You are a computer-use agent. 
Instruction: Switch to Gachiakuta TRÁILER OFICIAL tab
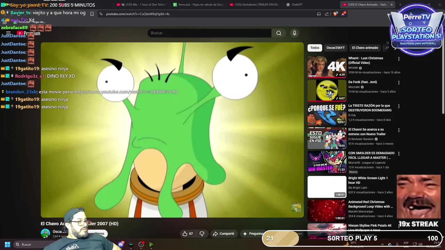pos(254,5)
